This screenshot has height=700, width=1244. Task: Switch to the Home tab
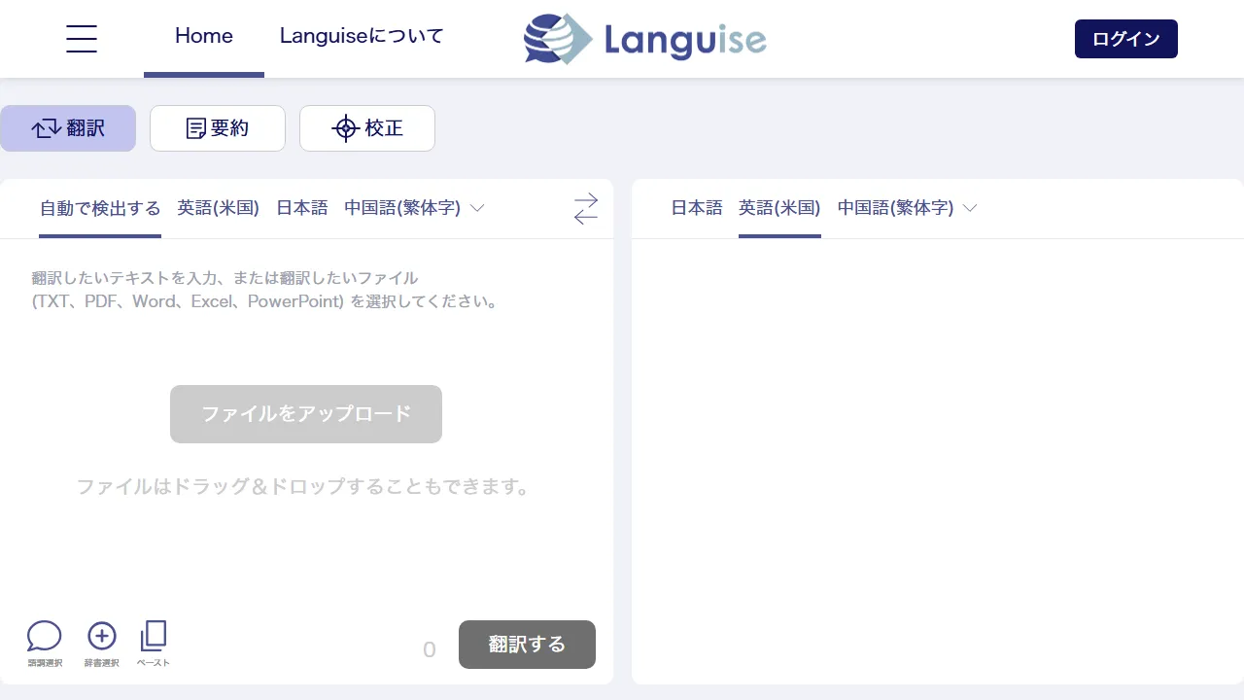(x=203, y=35)
